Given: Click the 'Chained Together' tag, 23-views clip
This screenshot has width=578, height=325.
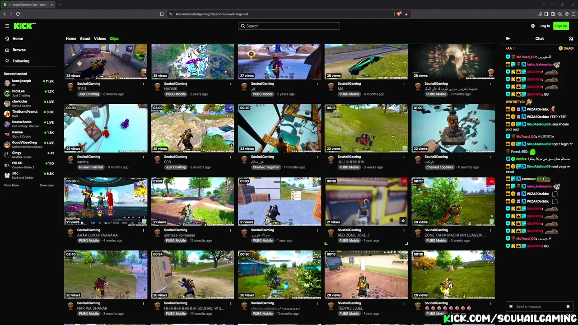Looking at the screenshot, I should click(266, 167).
